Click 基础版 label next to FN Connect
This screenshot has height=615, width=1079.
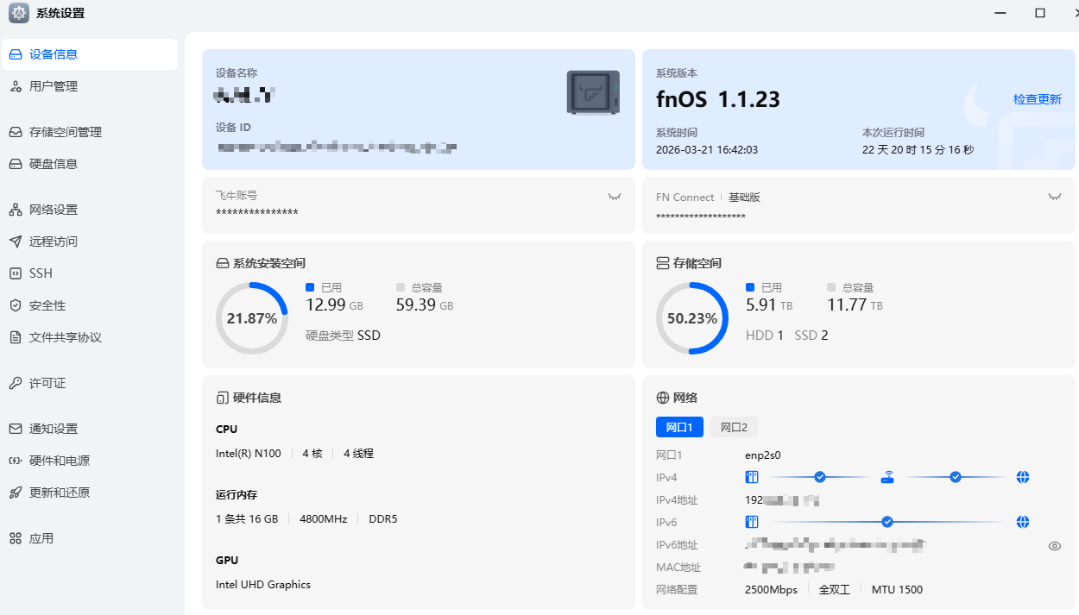(x=744, y=197)
